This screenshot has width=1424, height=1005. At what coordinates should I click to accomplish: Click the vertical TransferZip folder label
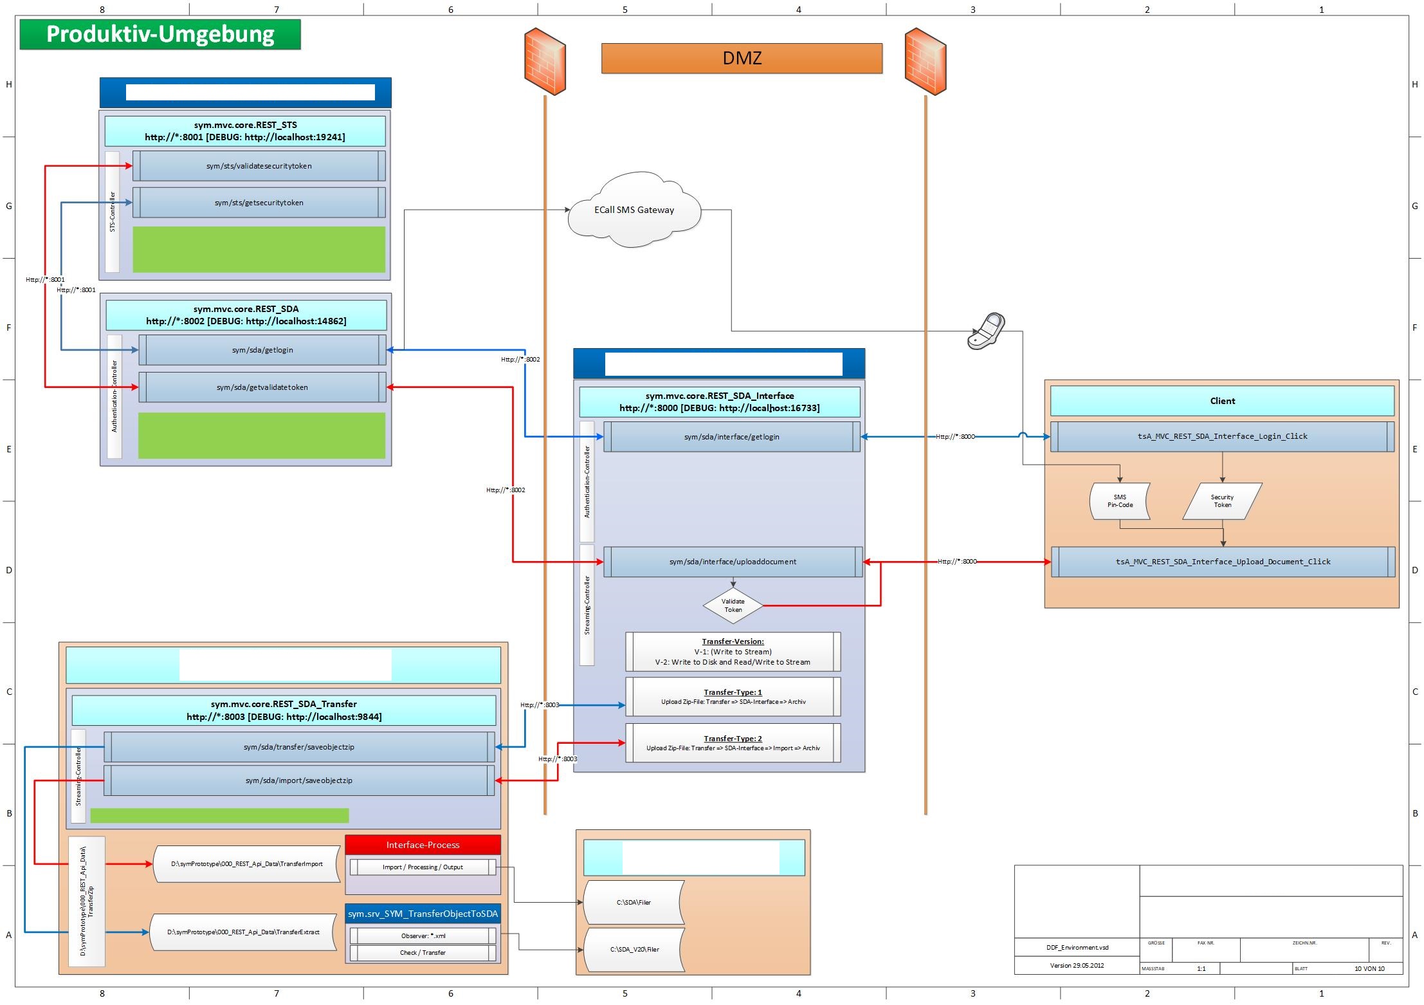point(87,901)
